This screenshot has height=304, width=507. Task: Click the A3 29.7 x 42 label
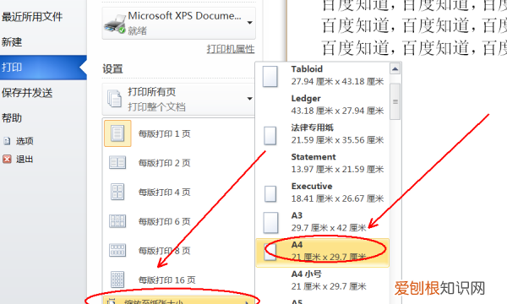pos(329,221)
